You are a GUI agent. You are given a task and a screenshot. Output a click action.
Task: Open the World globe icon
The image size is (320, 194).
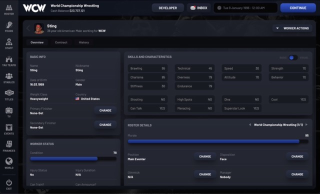[9, 161]
